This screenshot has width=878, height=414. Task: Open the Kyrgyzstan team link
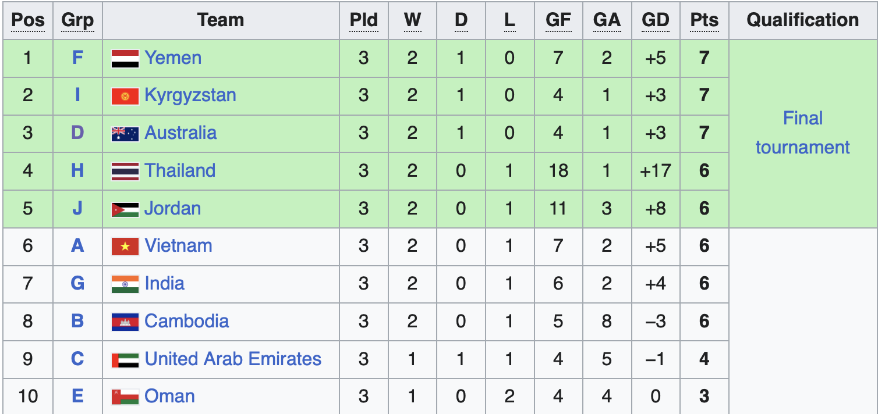tap(190, 95)
